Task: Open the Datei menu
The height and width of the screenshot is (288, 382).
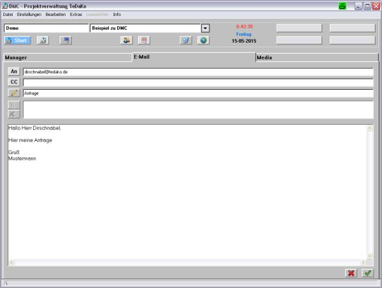Action: 8,14
